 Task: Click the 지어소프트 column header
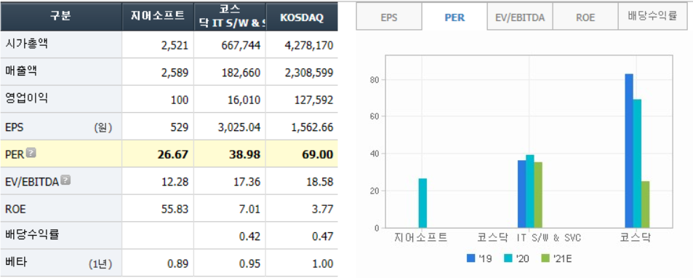(x=158, y=16)
